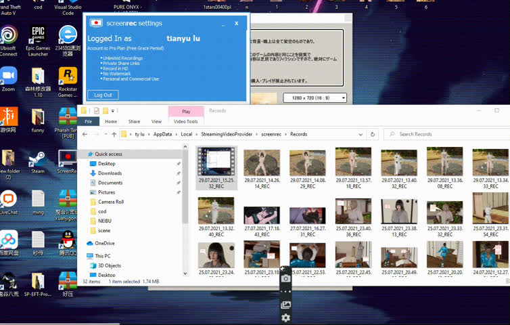The height and width of the screenshot is (325, 510).
Task: Open the ScreenRec gallery icon
Action: (x=285, y=305)
